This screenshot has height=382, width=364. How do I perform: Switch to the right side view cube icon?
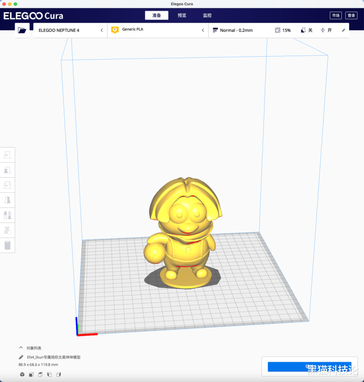59,374
